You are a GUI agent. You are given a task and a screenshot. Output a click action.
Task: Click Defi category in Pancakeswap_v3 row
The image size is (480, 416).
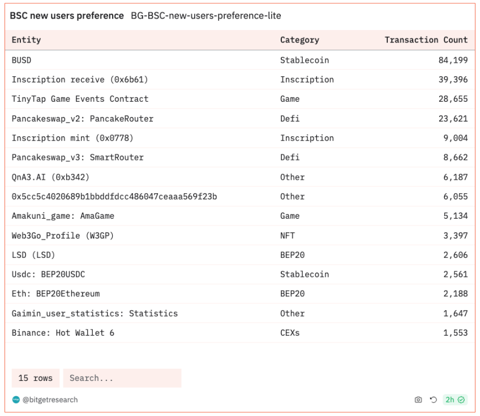[x=290, y=158]
